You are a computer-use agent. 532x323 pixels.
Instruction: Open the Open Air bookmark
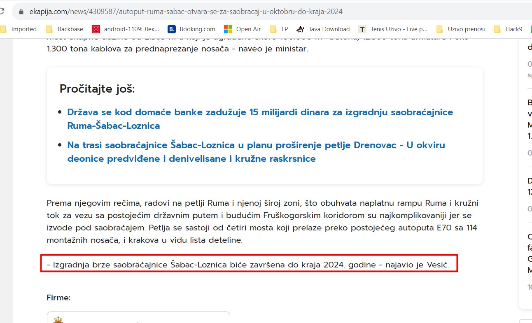(243, 29)
